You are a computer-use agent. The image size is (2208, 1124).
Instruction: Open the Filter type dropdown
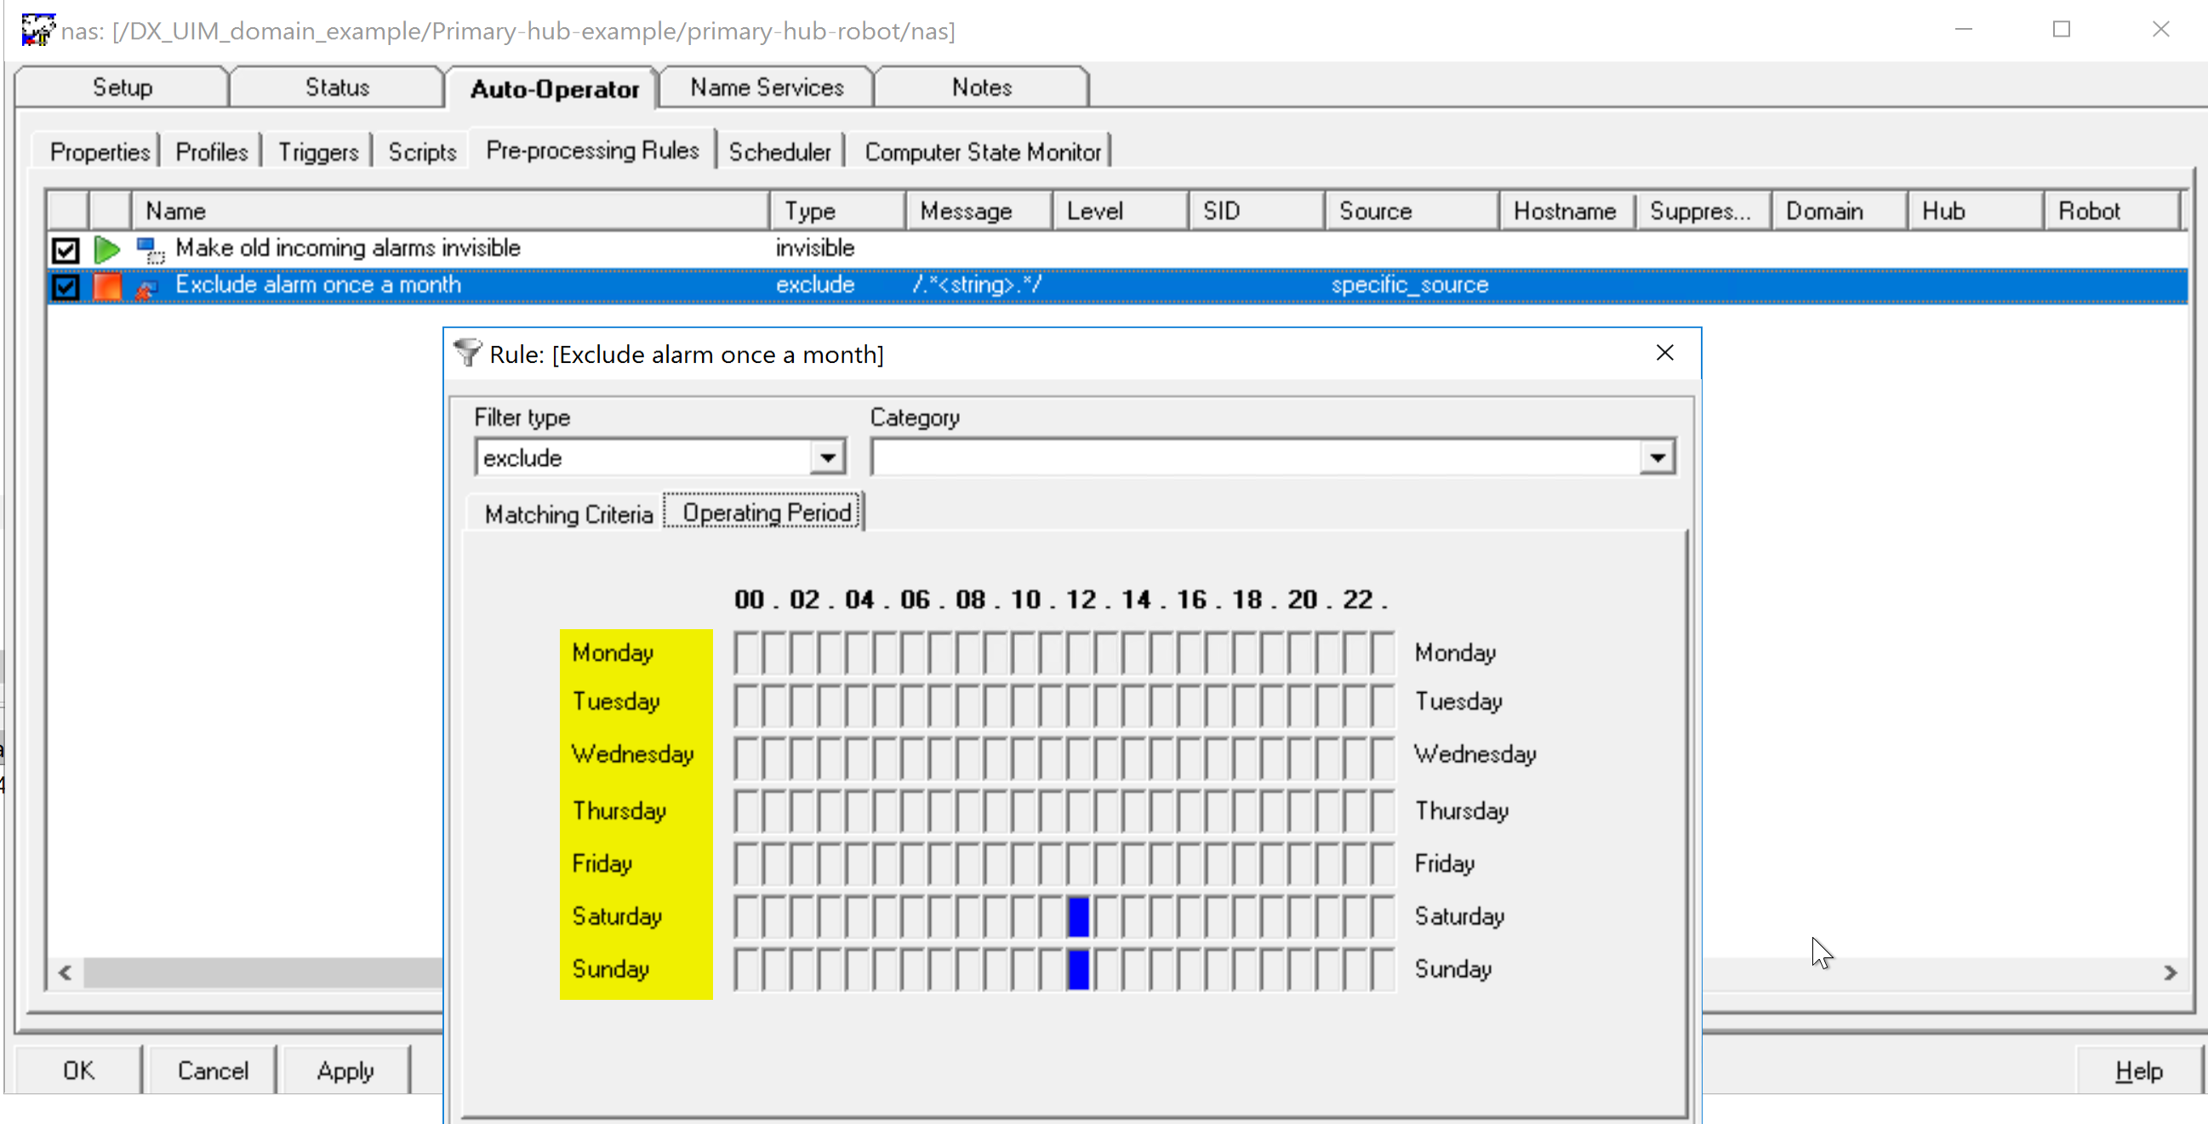(825, 457)
